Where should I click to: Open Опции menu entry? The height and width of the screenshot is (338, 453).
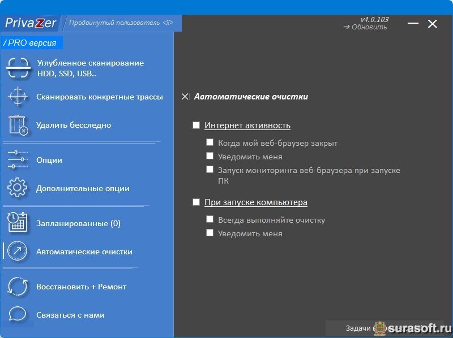click(49, 160)
